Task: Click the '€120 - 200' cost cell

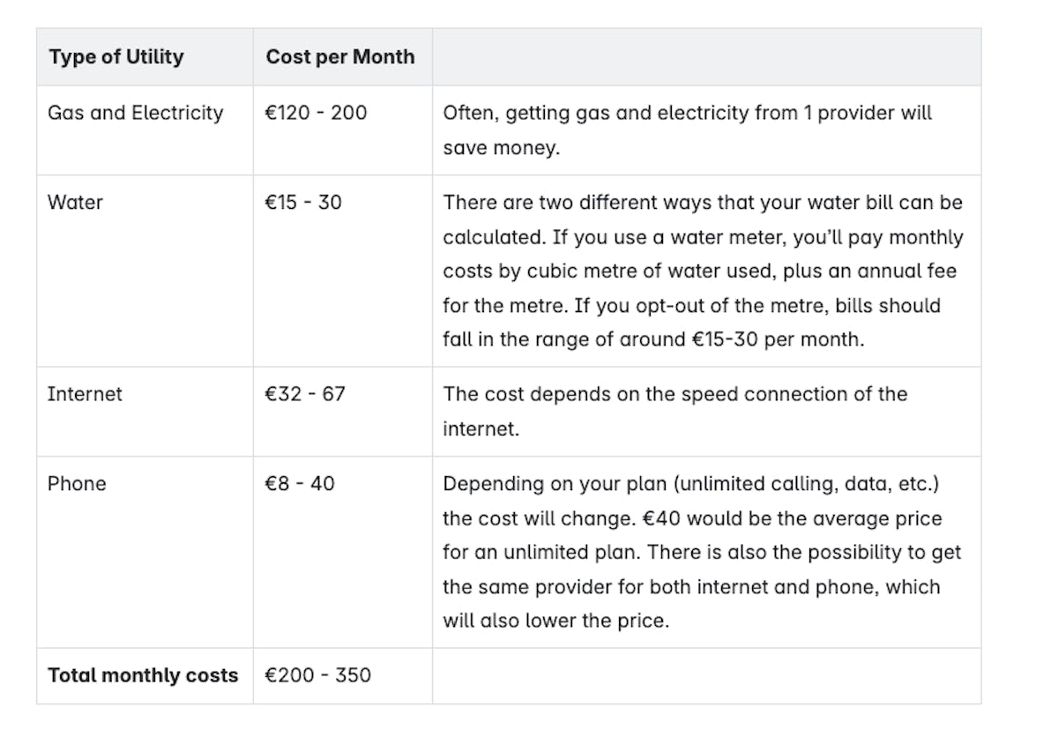Action: [x=317, y=113]
